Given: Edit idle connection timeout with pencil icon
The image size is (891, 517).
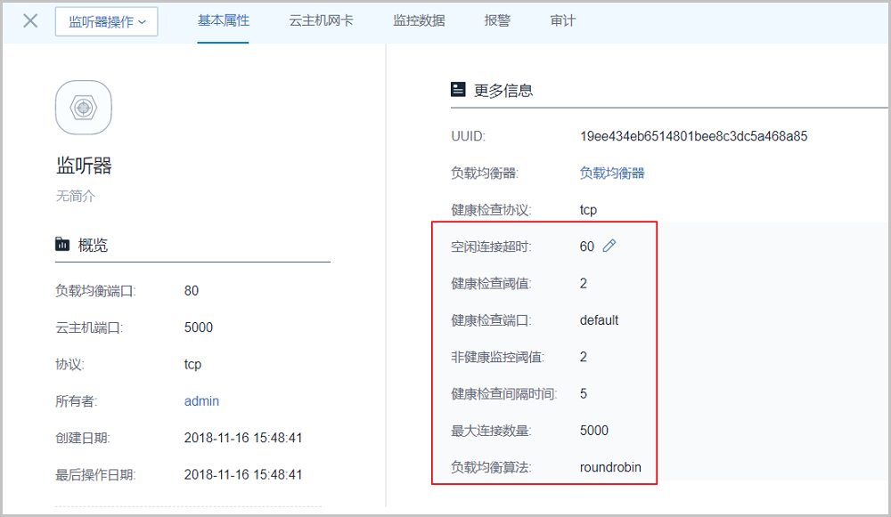Looking at the screenshot, I should (609, 246).
